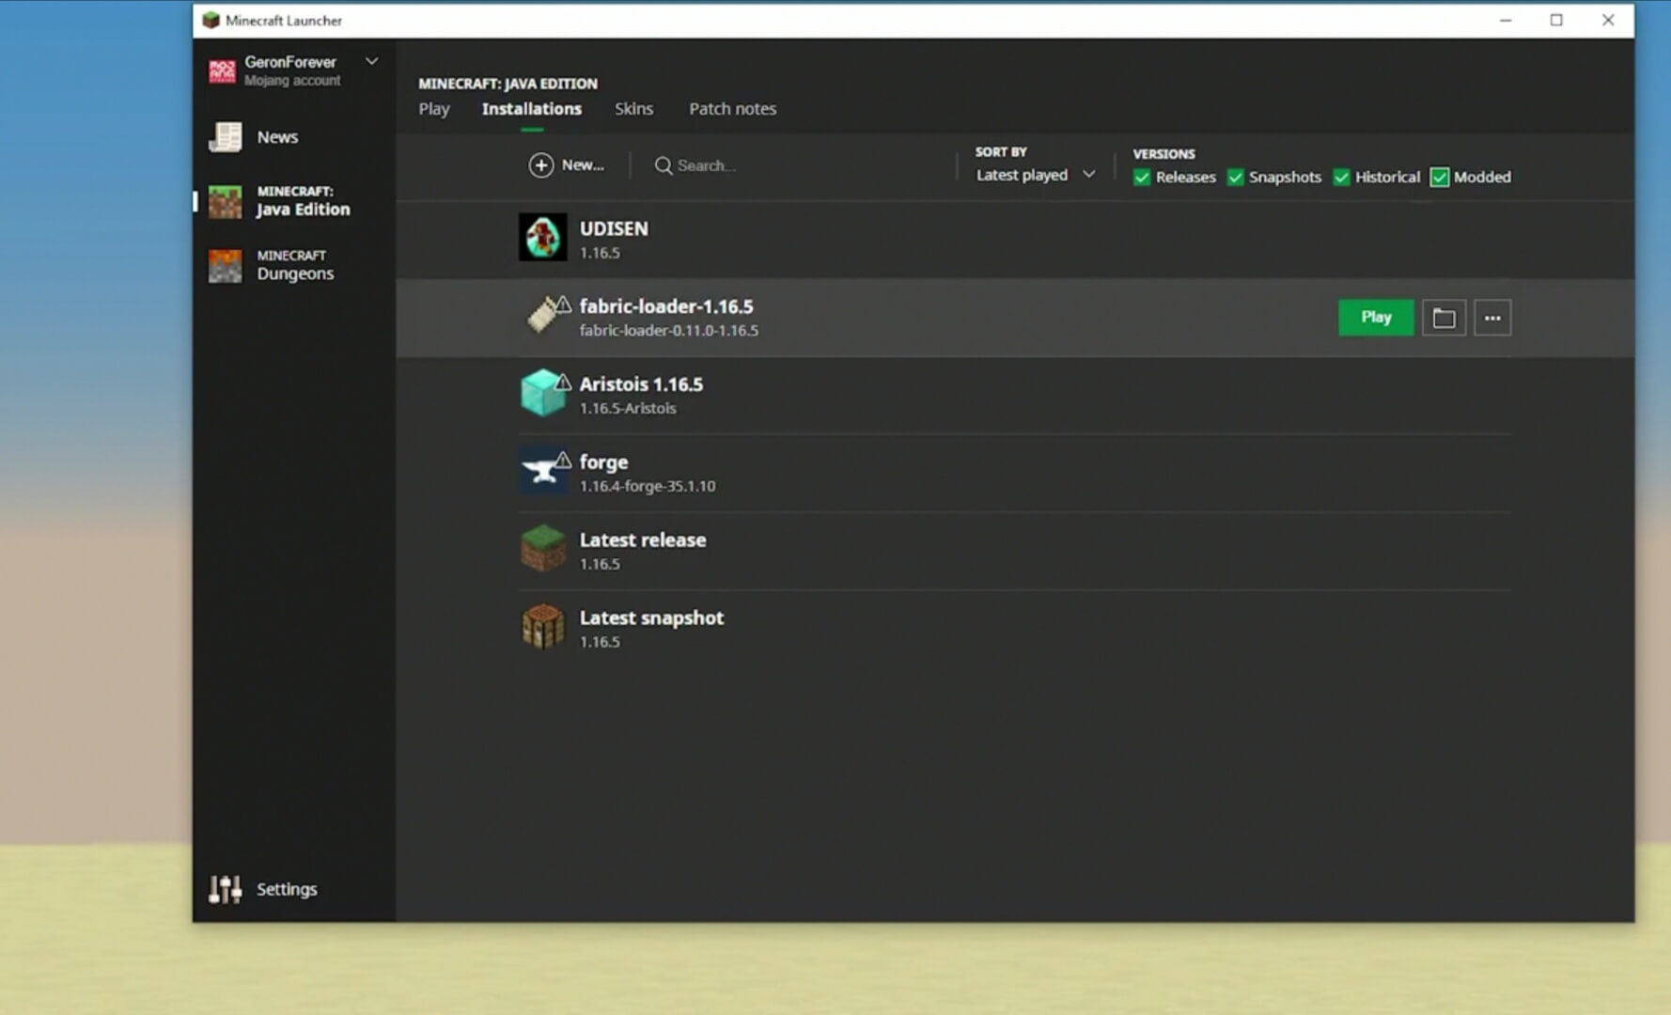Expand the GeronForever account chevron
Viewport: 1671px width, 1015px height.
click(x=372, y=61)
